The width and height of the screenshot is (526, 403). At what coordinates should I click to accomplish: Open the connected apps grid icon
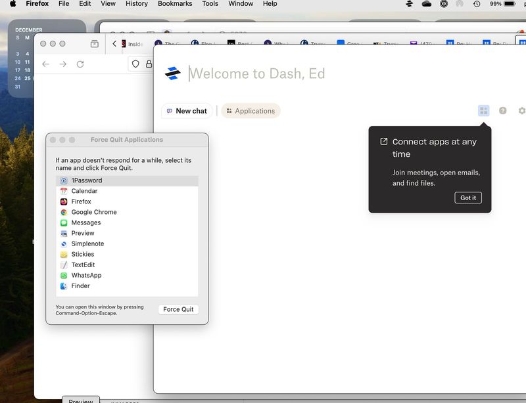click(484, 111)
